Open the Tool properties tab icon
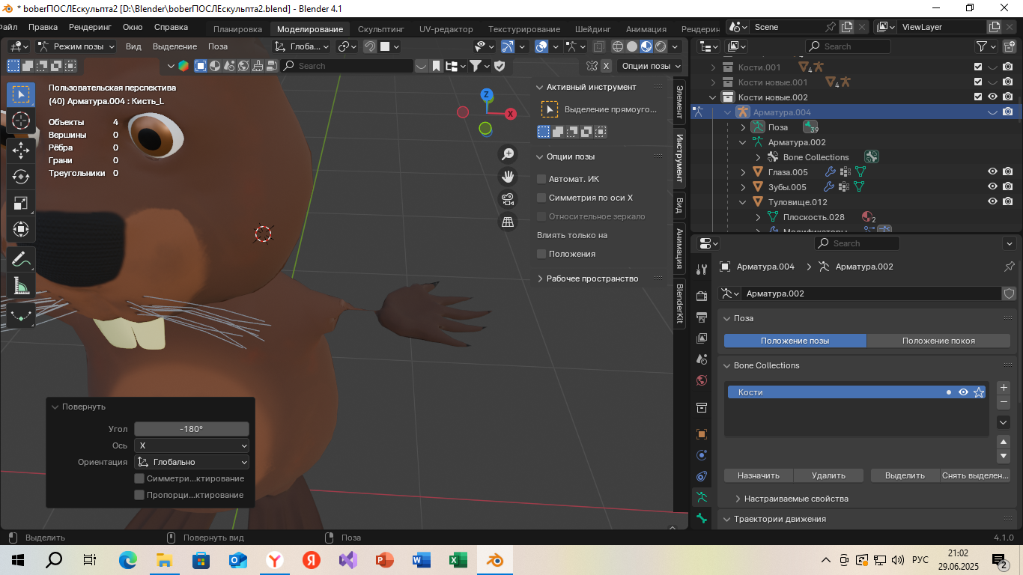This screenshot has height=575, width=1023. click(x=702, y=270)
